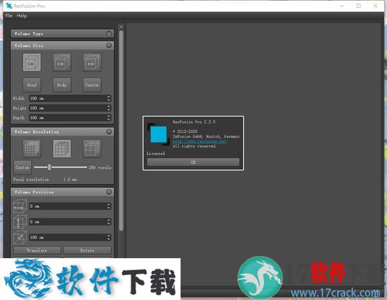This screenshot has width=387, height=300.
Task: Collapse the Volume Resolution panel
Action: [109, 131]
